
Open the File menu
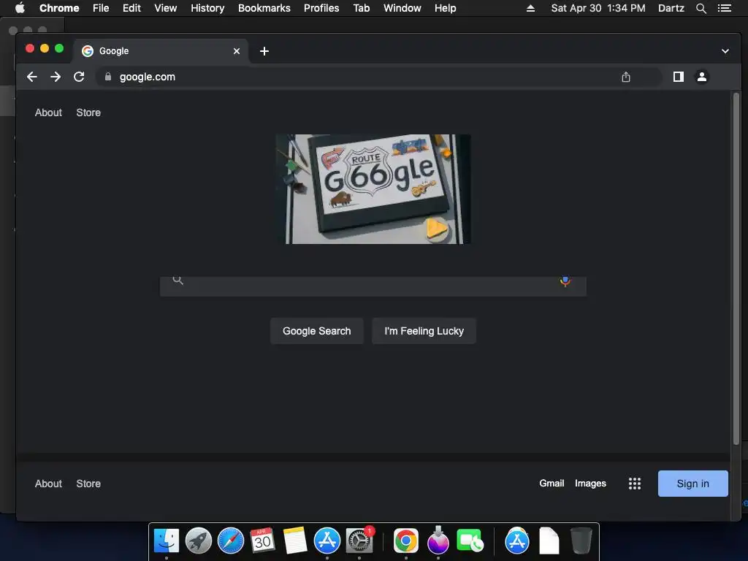tap(101, 8)
